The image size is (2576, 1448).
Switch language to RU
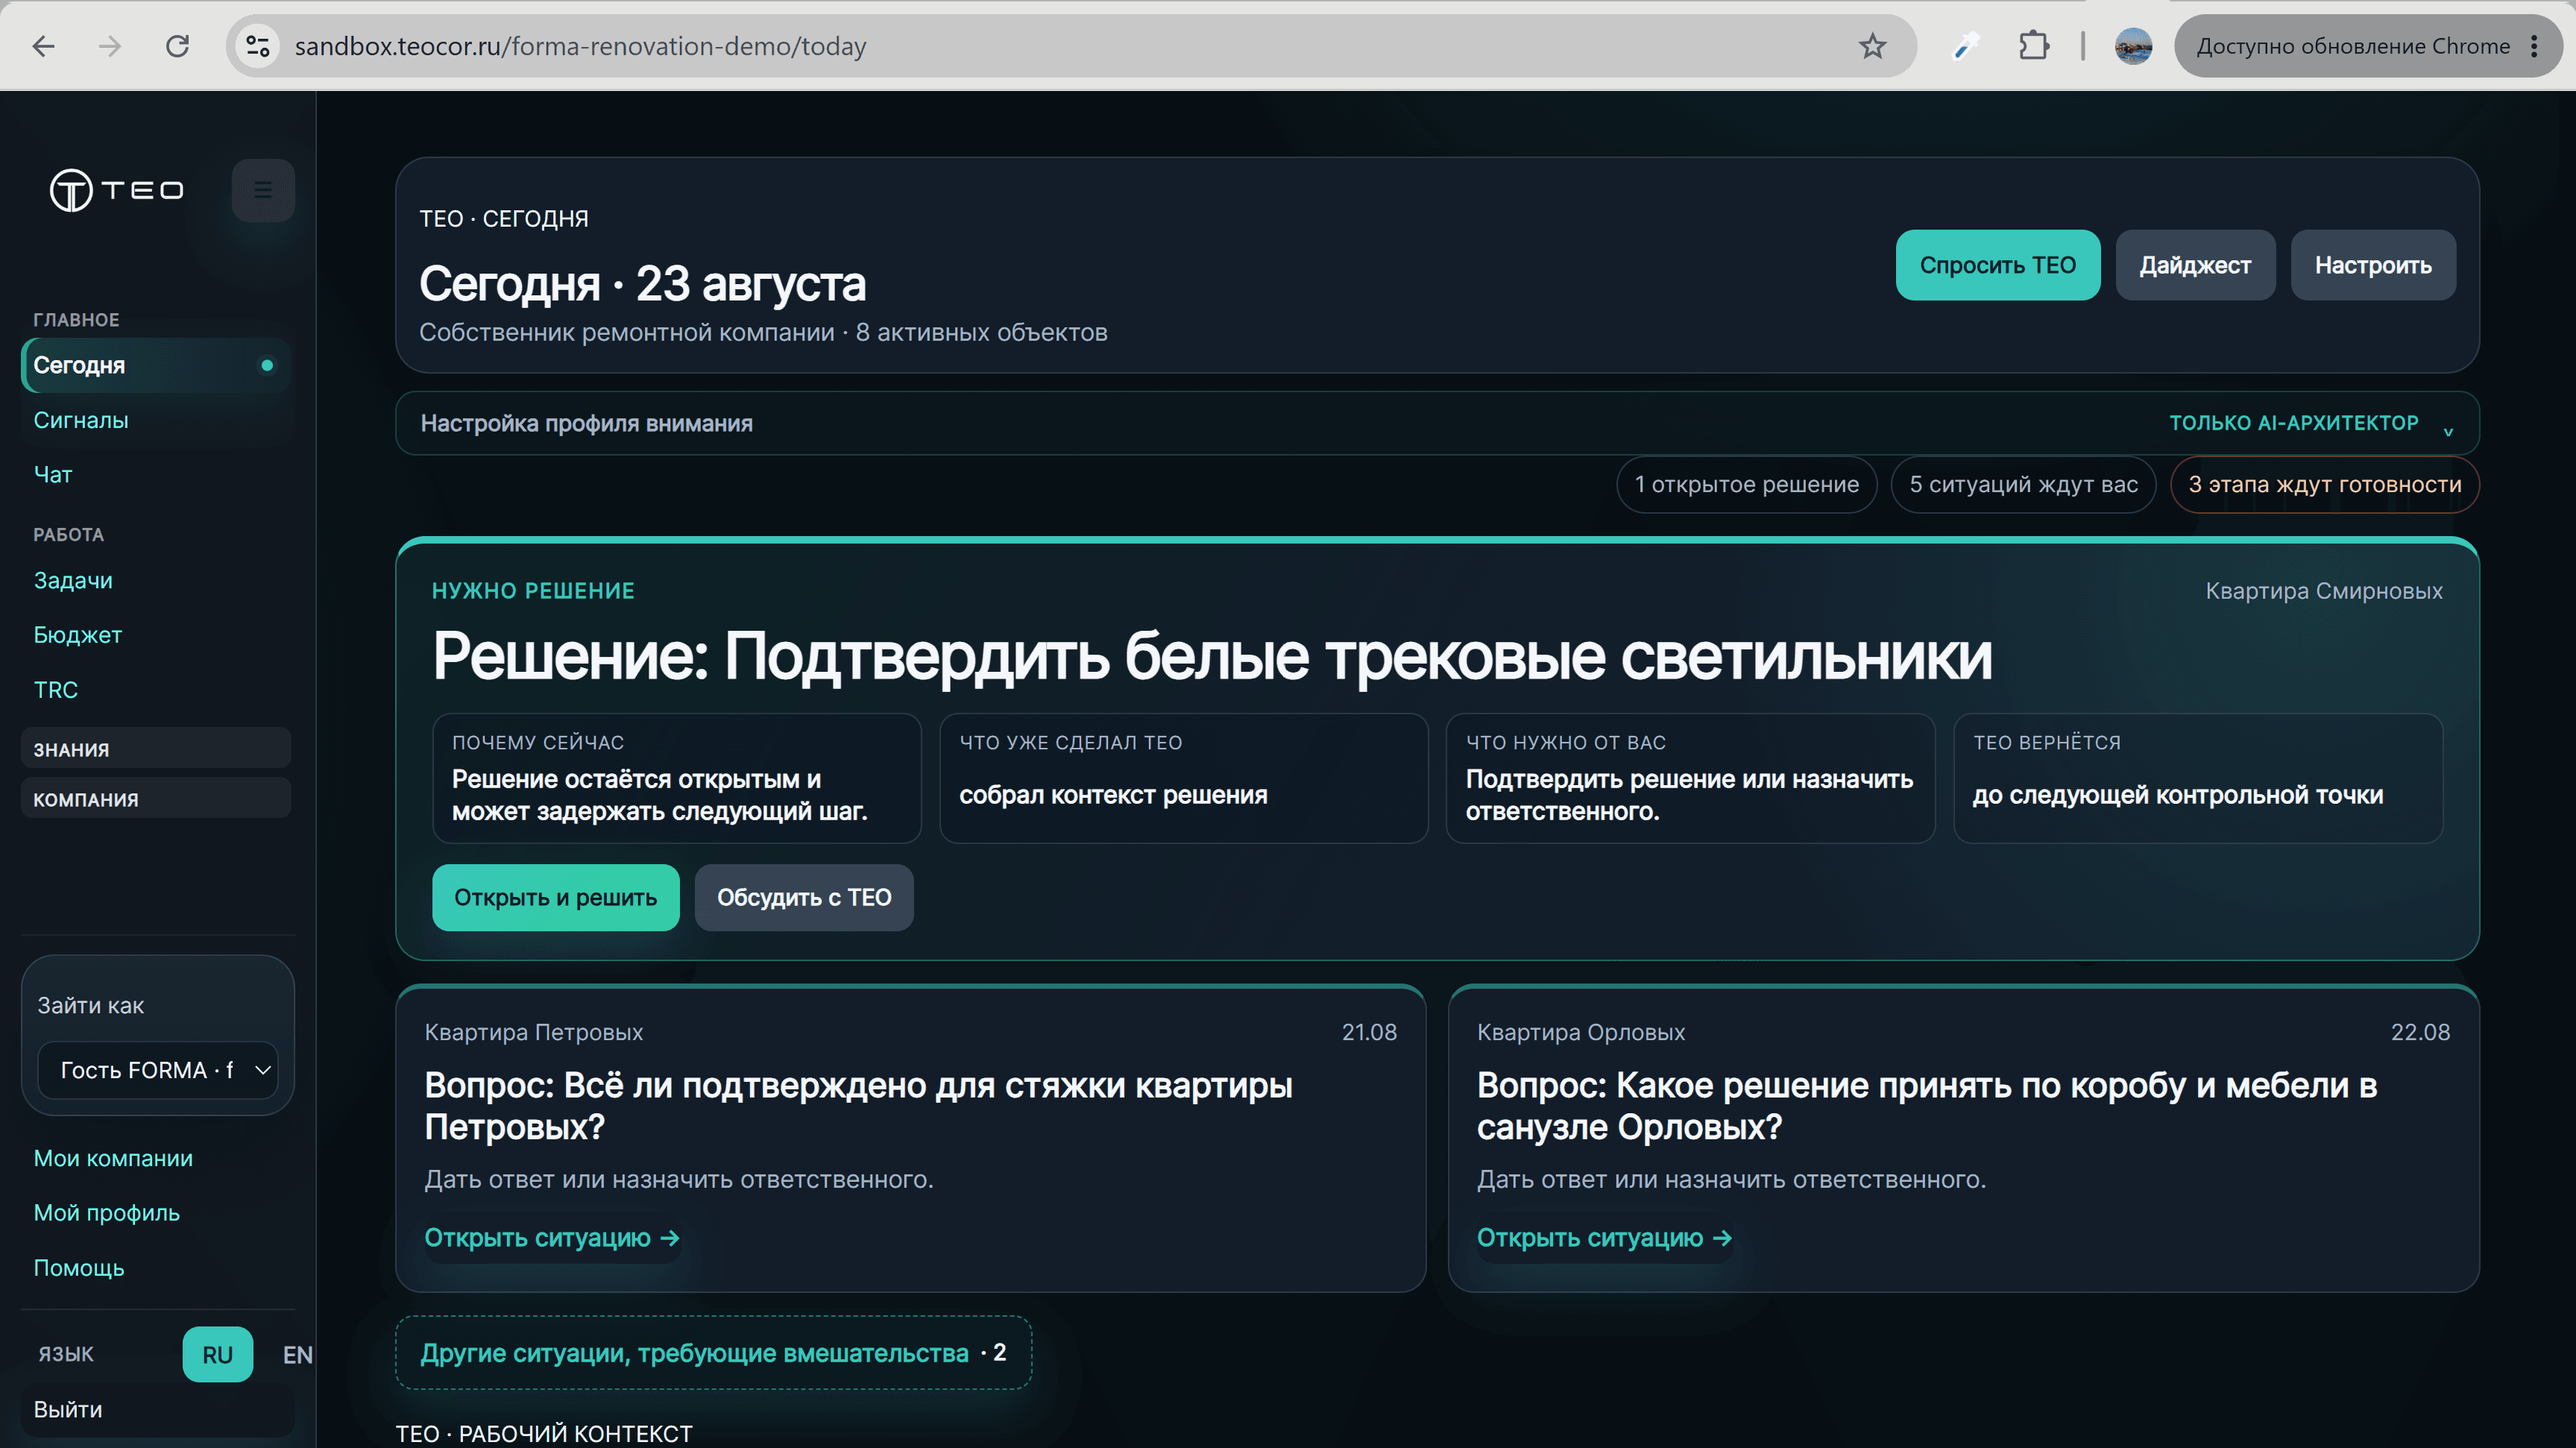click(x=218, y=1354)
